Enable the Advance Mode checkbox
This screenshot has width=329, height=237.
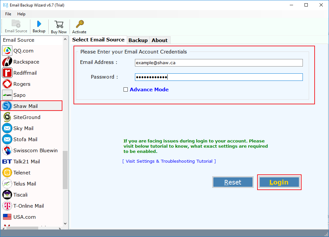click(x=125, y=90)
